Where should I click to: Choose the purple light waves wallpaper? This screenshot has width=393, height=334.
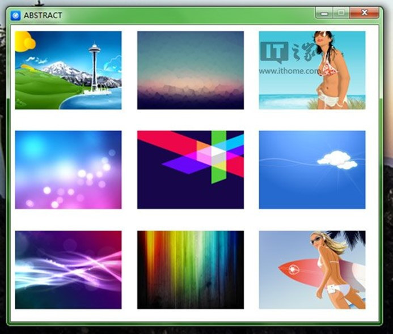coord(68,269)
